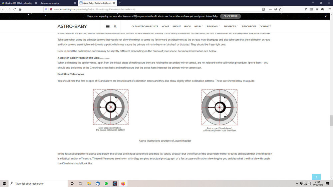Toggle Reader View icon in address bar
This screenshot has width=333, height=187.
pyautogui.click(x=263, y=9)
